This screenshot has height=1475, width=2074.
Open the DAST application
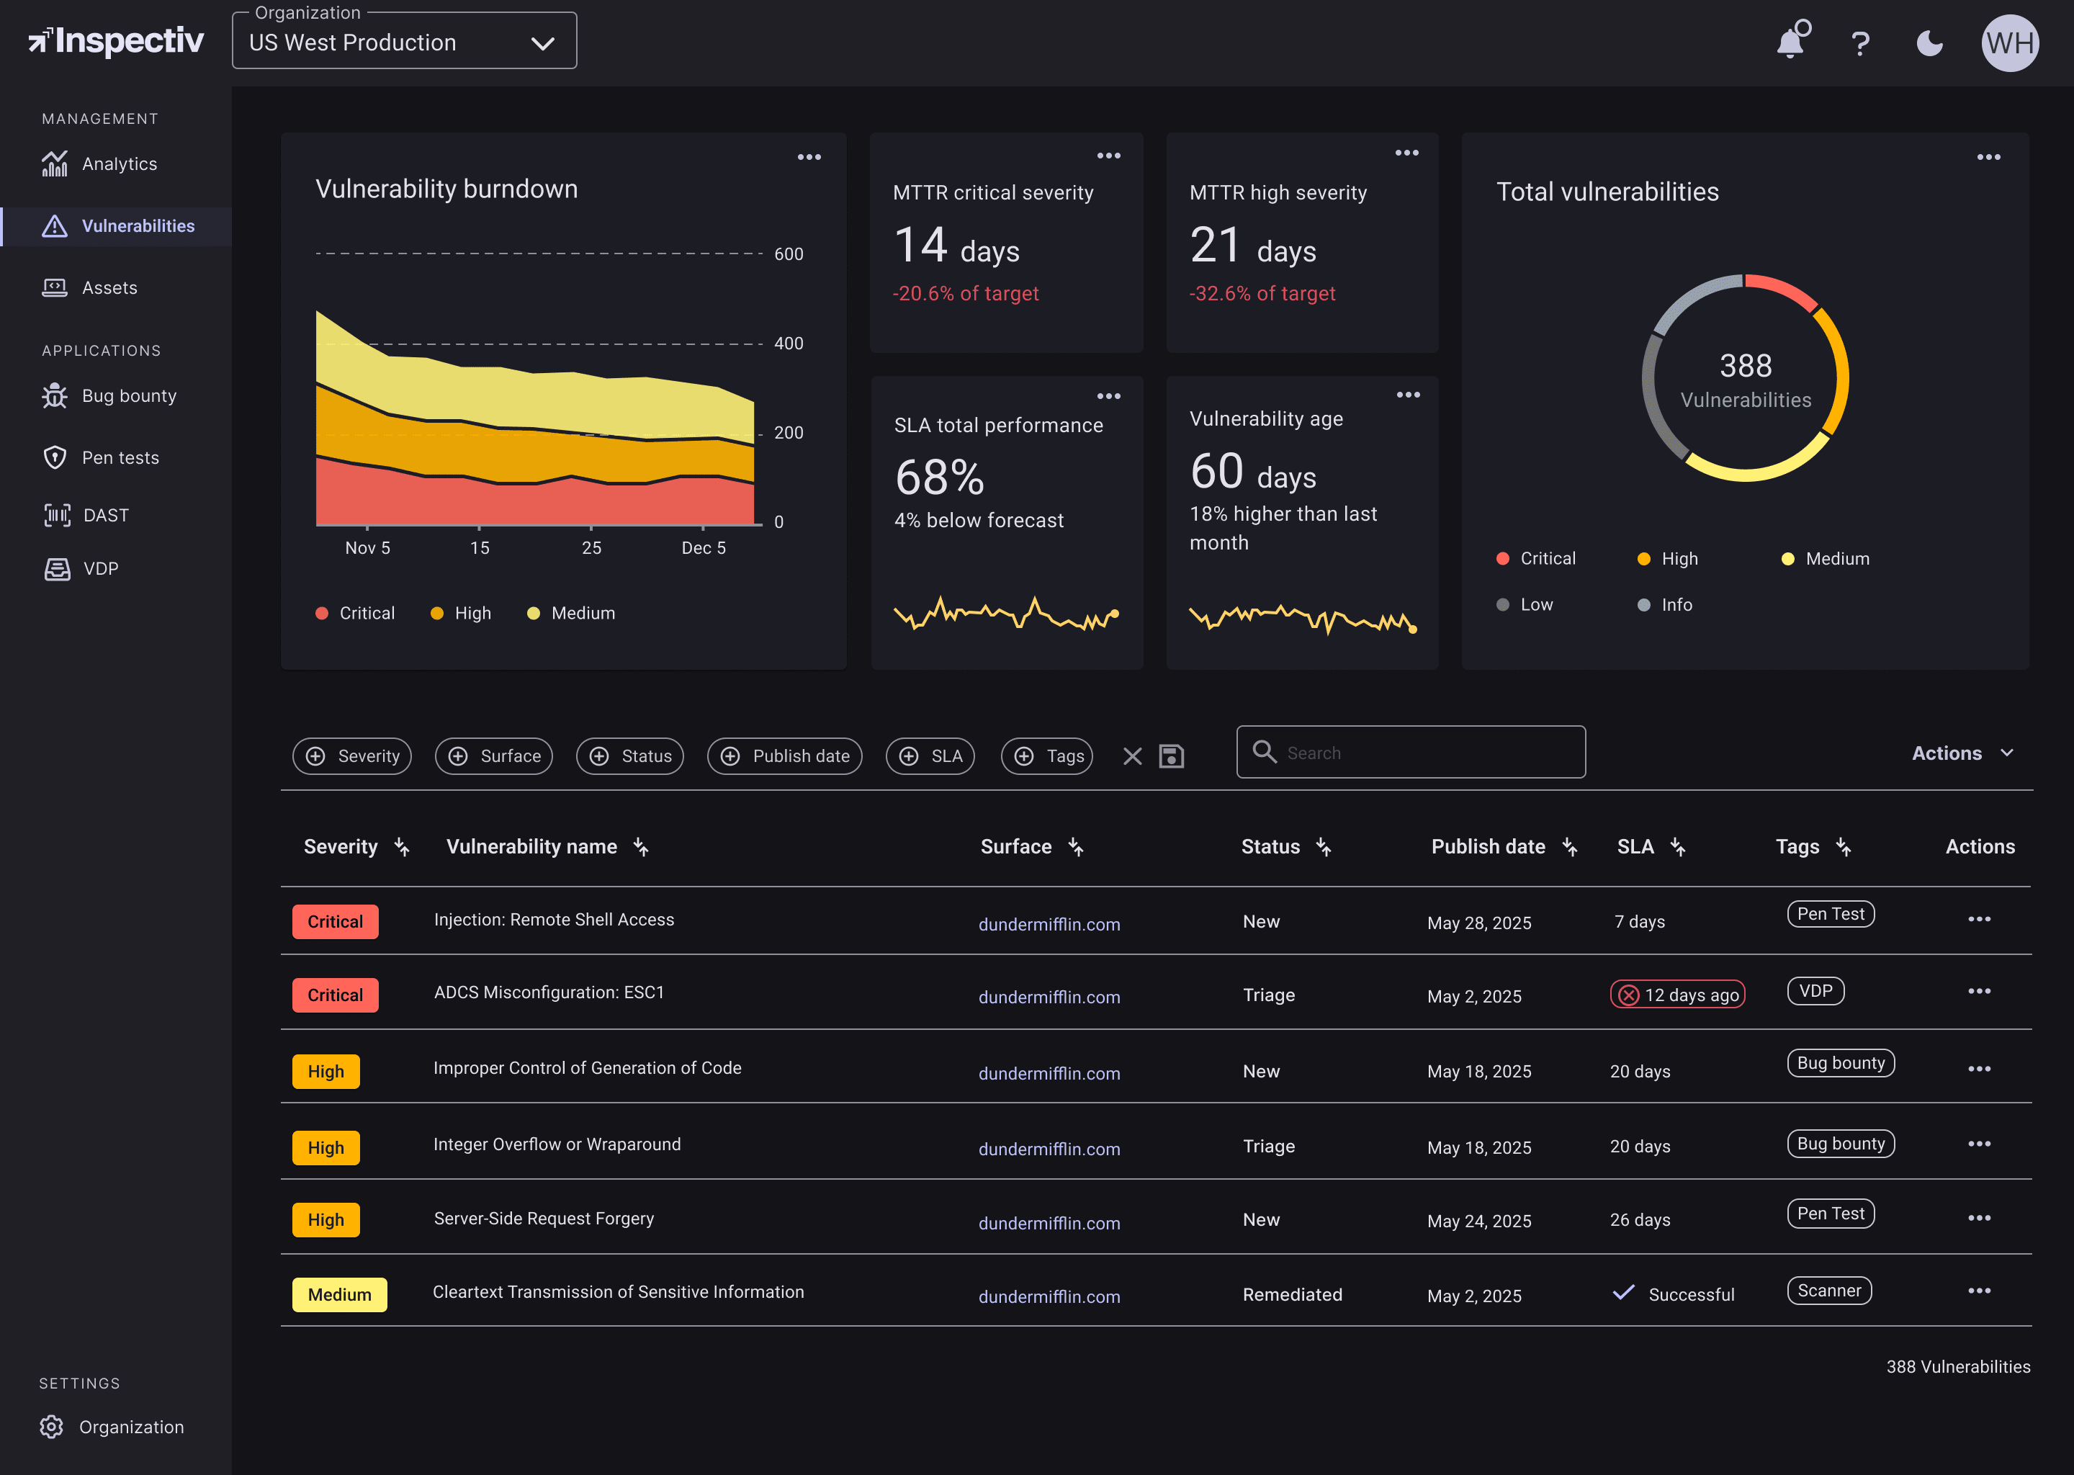107,514
